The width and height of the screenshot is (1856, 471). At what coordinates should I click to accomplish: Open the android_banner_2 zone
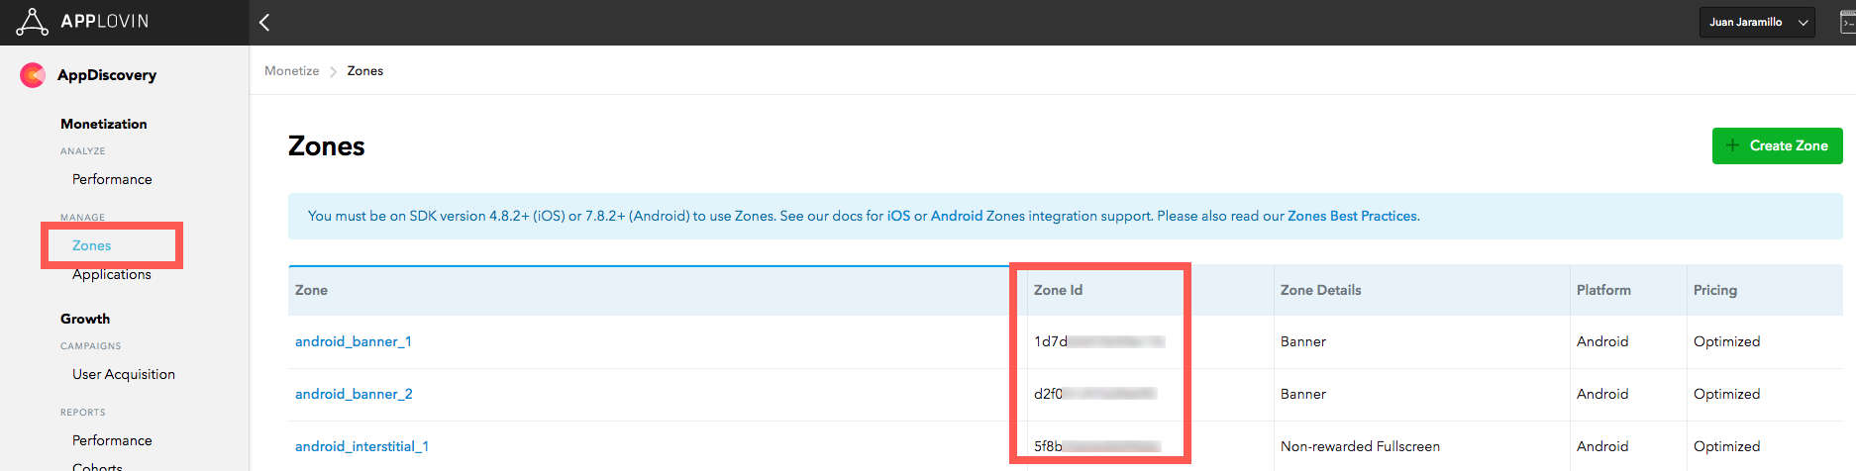(354, 394)
